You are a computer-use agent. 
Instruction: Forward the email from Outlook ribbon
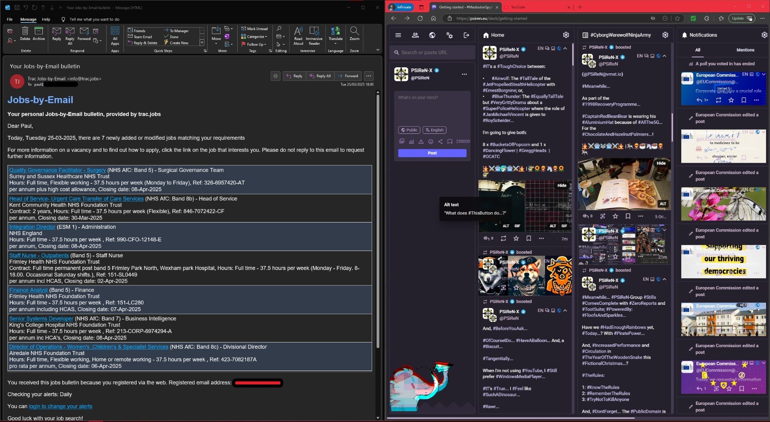coord(84,34)
